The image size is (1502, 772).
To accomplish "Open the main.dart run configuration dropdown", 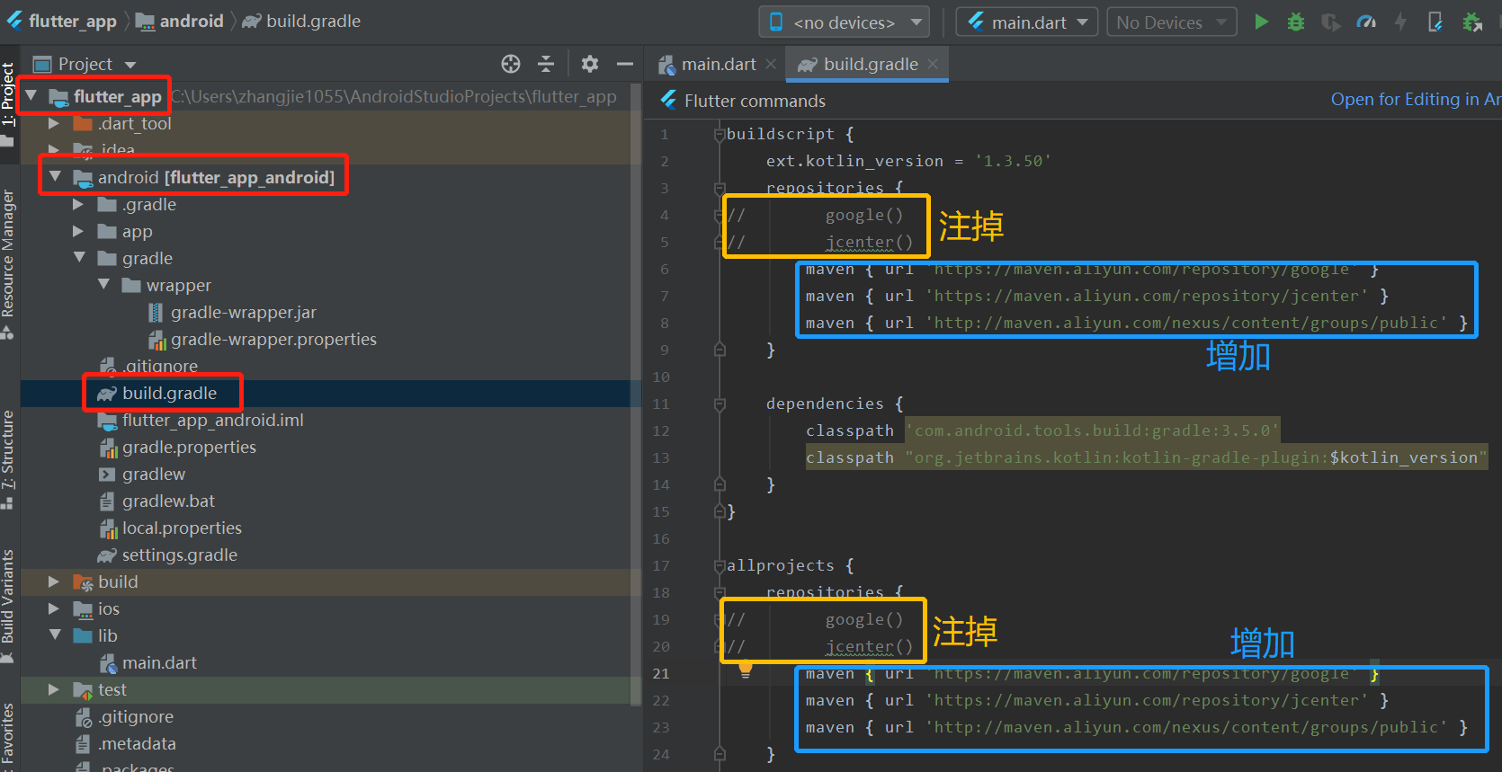I will [1027, 22].
